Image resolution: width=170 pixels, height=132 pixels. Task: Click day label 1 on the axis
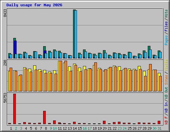pos(11,128)
